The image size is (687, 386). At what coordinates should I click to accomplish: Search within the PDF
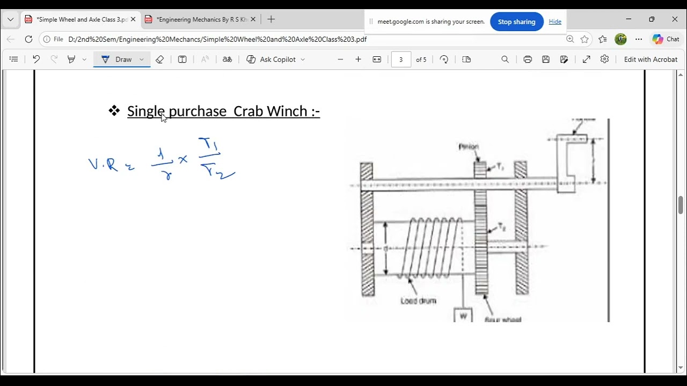pos(505,60)
